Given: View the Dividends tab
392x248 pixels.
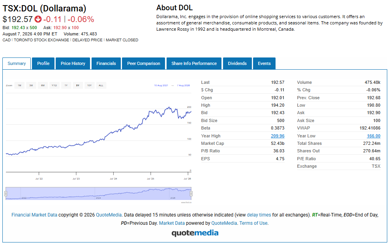Looking at the screenshot, I should click(237, 63).
